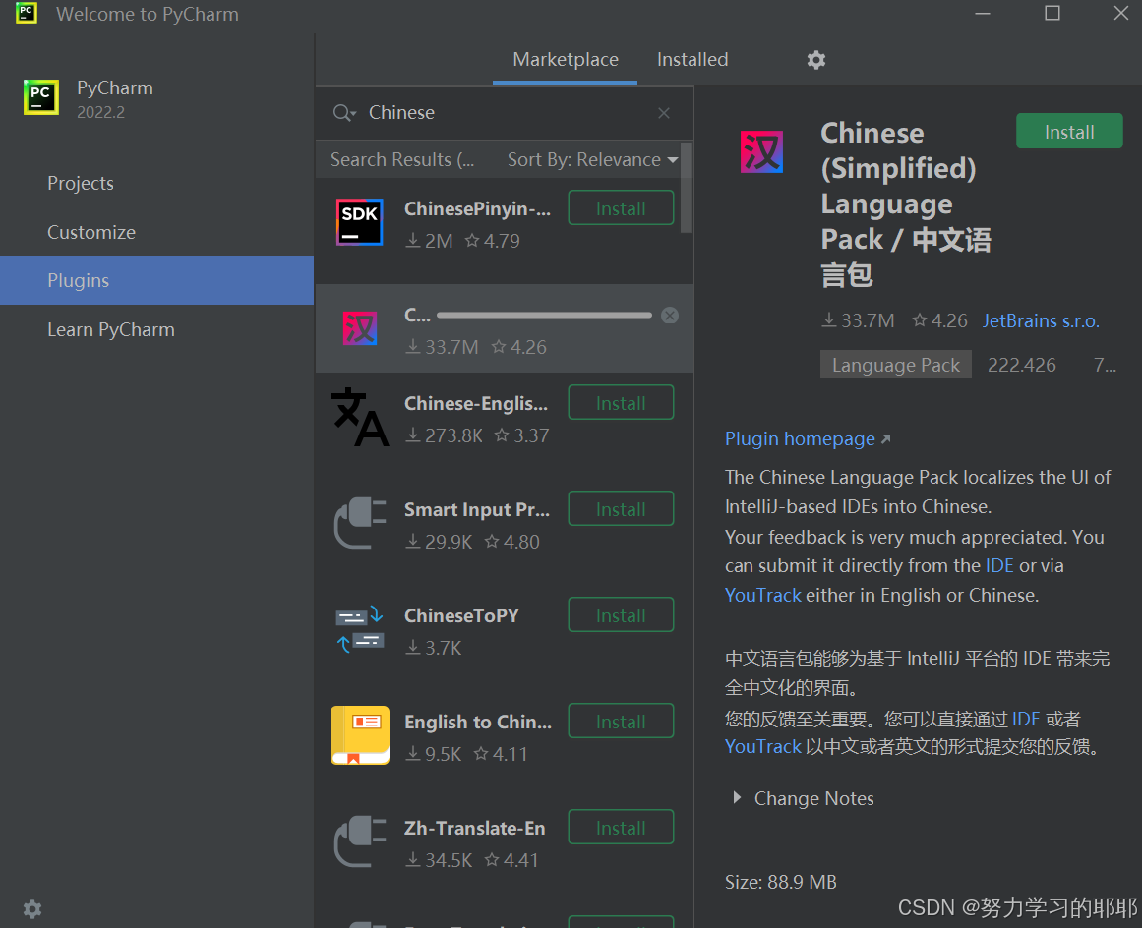Install the ChineseToPY plugin
The image size is (1142, 928).
click(621, 615)
